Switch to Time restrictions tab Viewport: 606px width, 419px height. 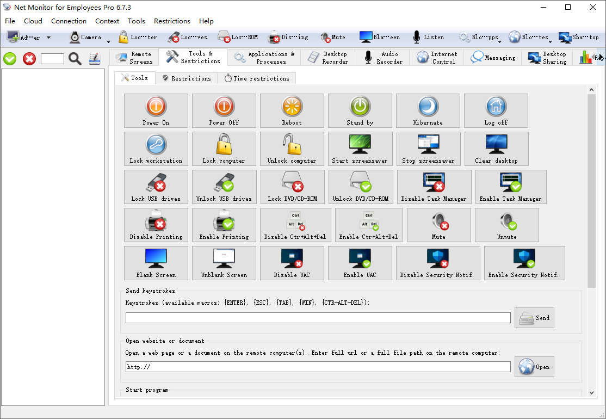point(257,78)
